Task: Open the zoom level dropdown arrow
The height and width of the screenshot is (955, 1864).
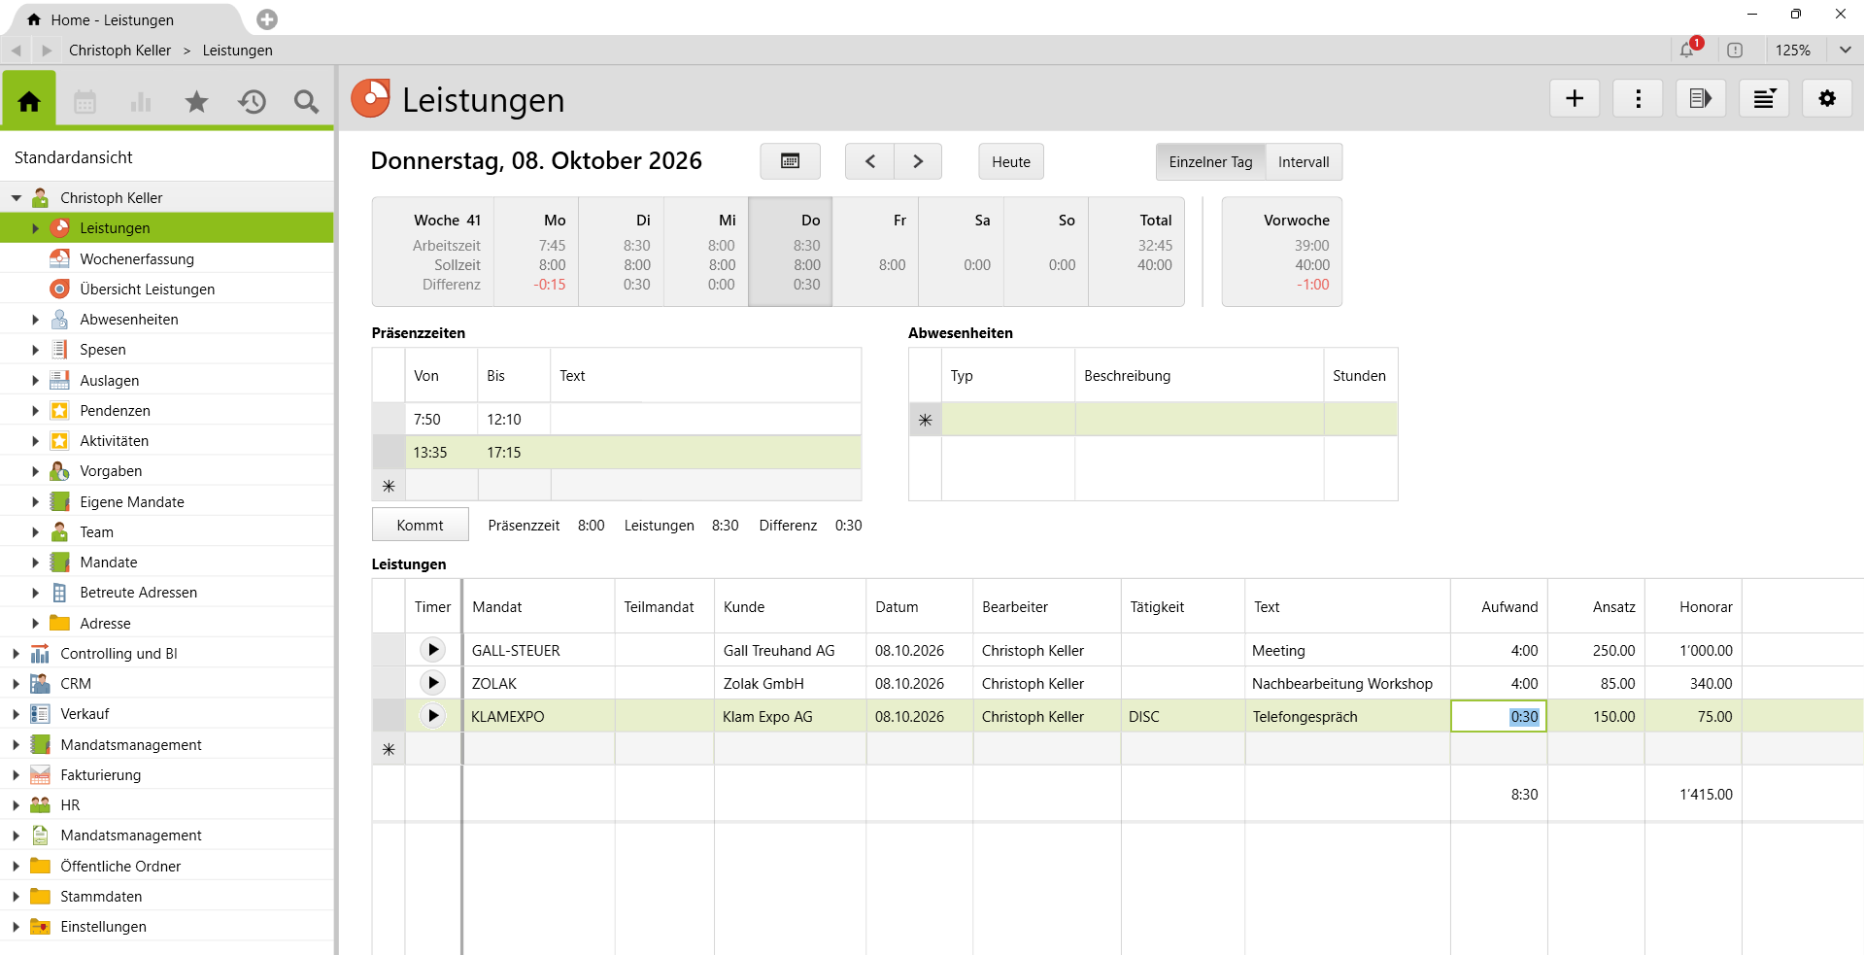Action: 1845,50
